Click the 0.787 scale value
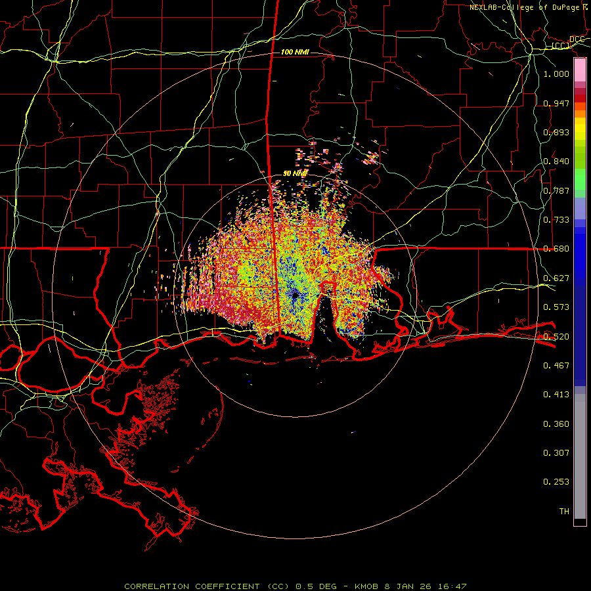591x591 pixels. click(x=556, y=190)
